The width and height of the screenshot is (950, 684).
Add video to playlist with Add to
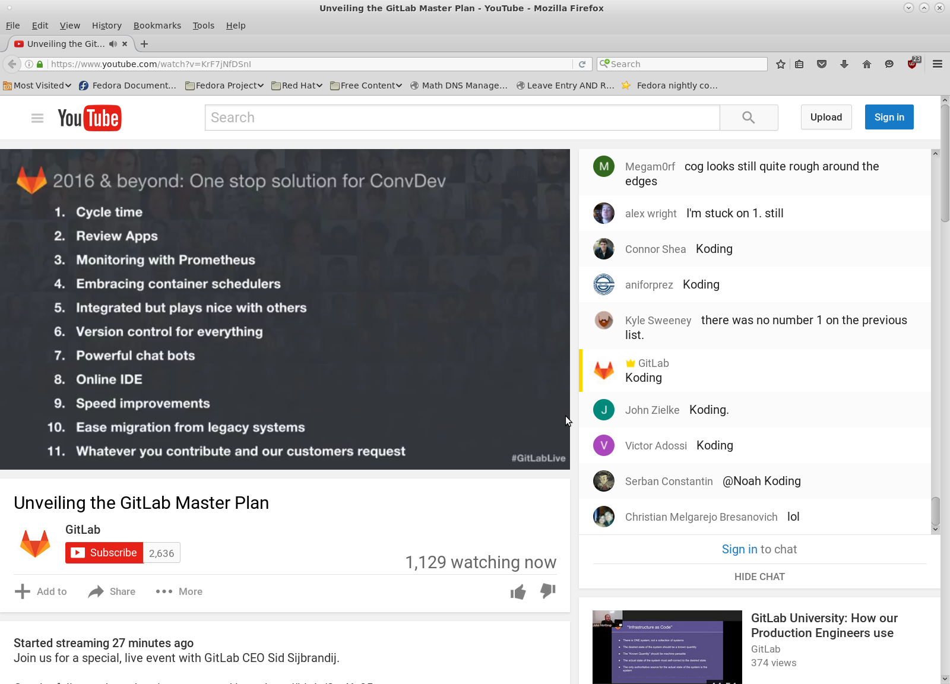coord(40,591)
